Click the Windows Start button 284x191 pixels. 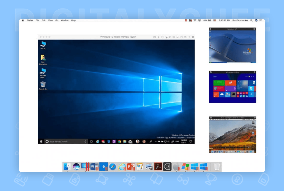(x=41, y=141)
